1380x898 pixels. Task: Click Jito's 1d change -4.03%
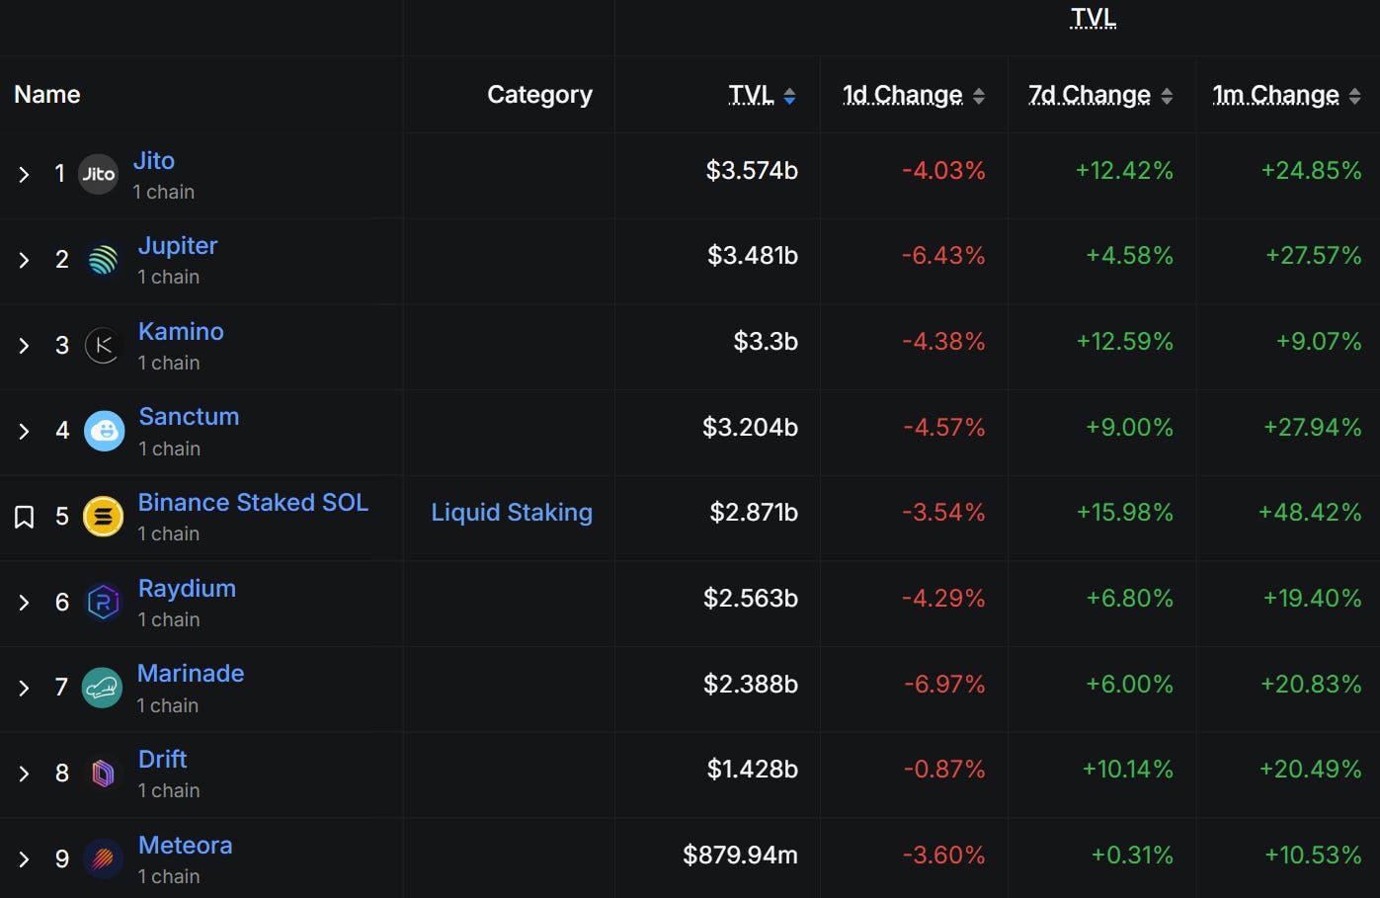click(x=943, y=170)
